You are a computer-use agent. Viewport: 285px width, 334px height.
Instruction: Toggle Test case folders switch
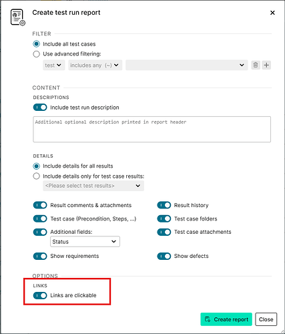(164, 218)
